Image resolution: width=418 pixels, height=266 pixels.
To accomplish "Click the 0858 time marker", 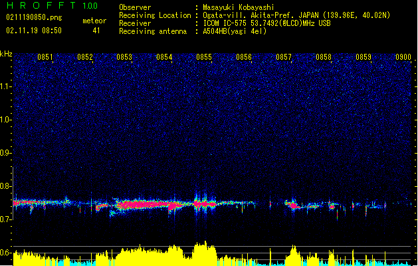I will click(324, 57).
